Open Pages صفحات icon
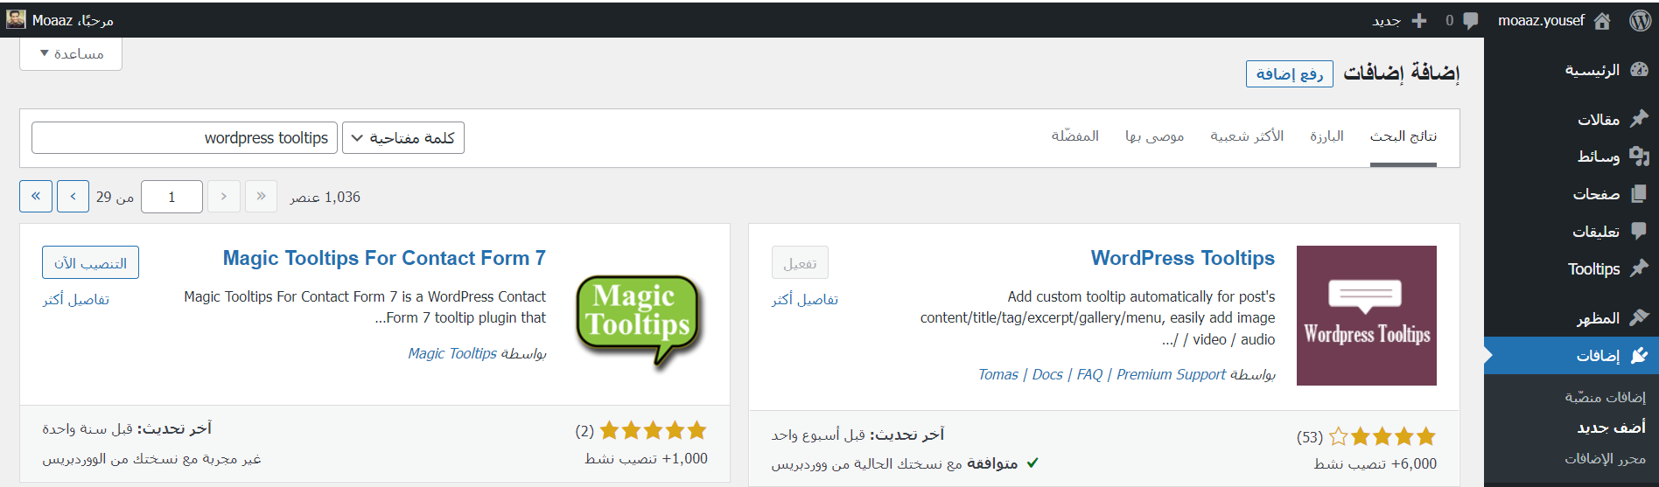The height and width of the screenshot is (487, 1659). pyautogui.click(x=1640, y=194)
